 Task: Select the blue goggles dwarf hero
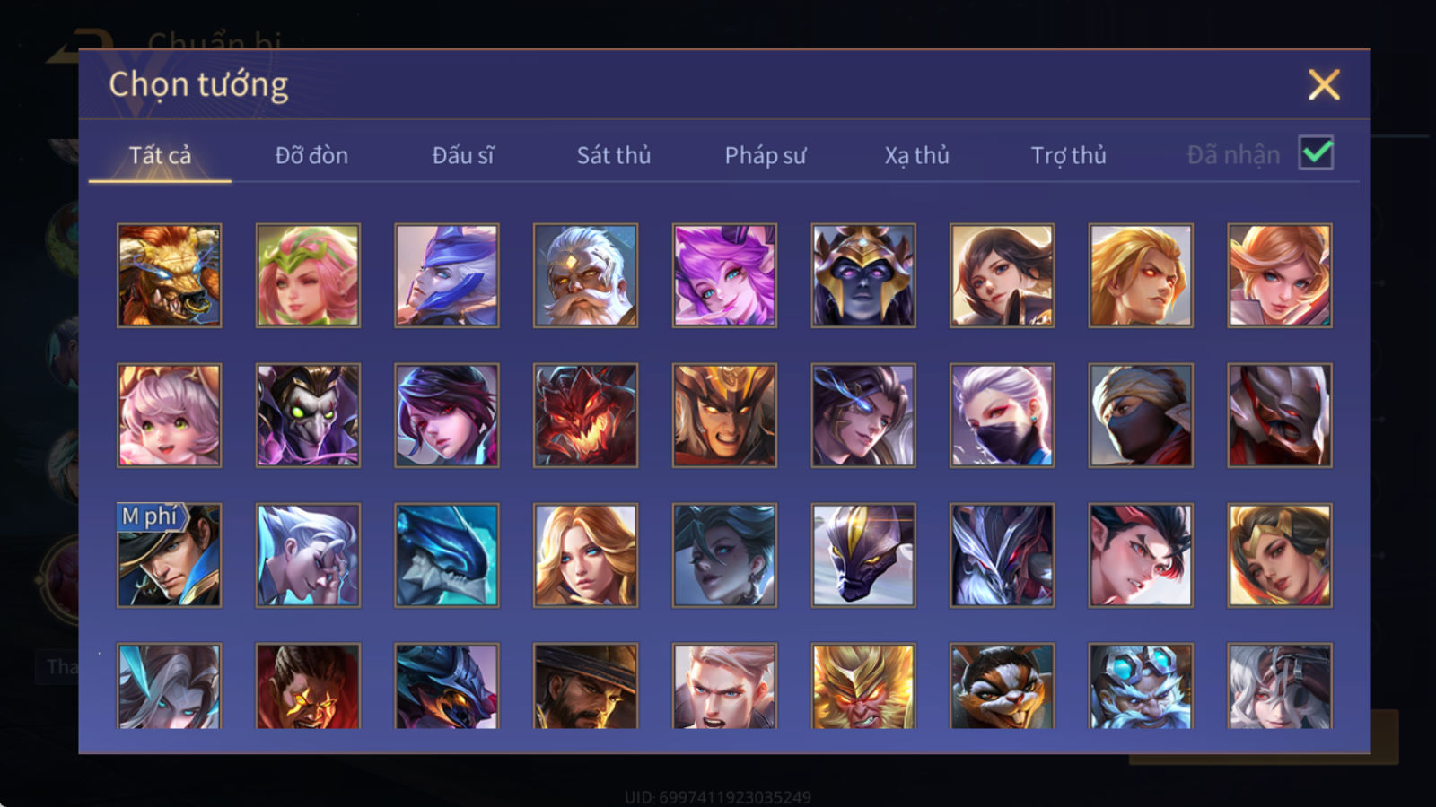tap(1141, 686)
